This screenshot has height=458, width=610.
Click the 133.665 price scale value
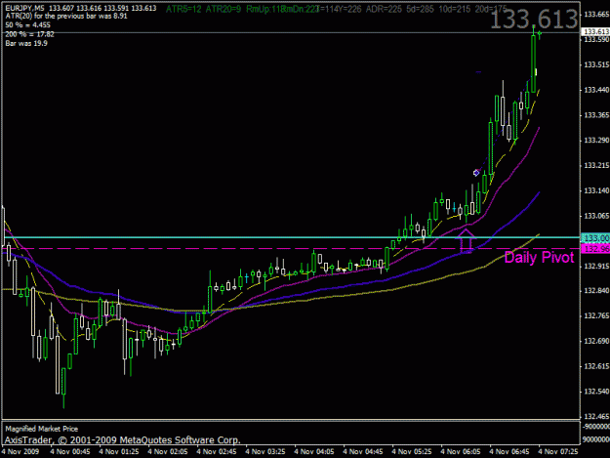[596, 15]
